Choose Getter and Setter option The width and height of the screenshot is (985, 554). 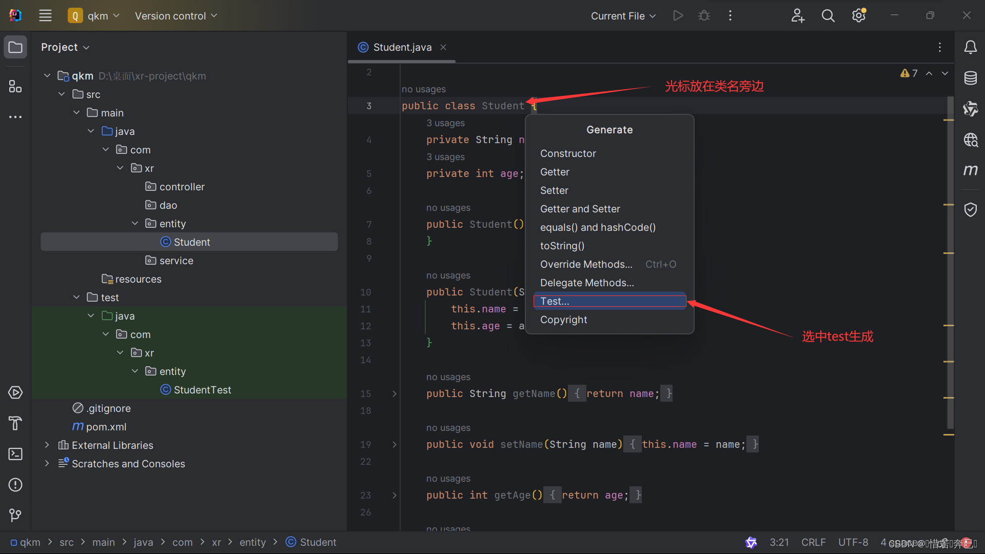[x=609, y=209]
